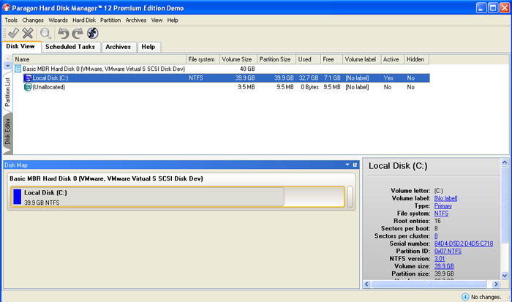The height and width of the screenshot is (302, 512).
Task: Click the 32.7 GB used cell
Action: pos(309,78)
